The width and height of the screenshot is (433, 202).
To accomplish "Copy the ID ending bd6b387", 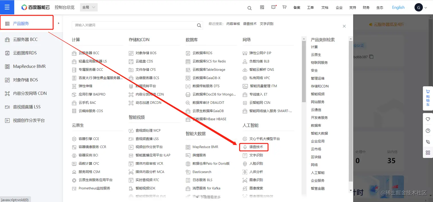I will (x=371, y=57).
